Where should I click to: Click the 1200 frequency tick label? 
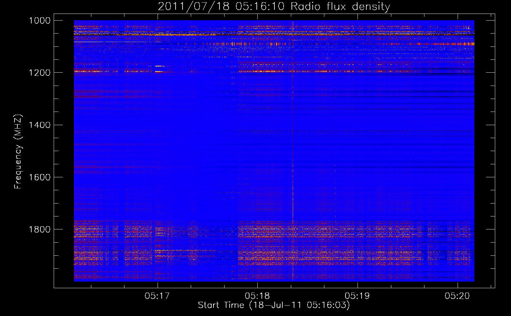click(x=40, y=73)
